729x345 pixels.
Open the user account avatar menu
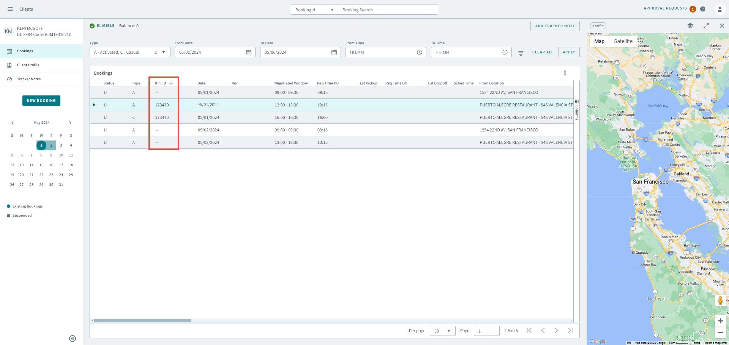tap(719, 9)
